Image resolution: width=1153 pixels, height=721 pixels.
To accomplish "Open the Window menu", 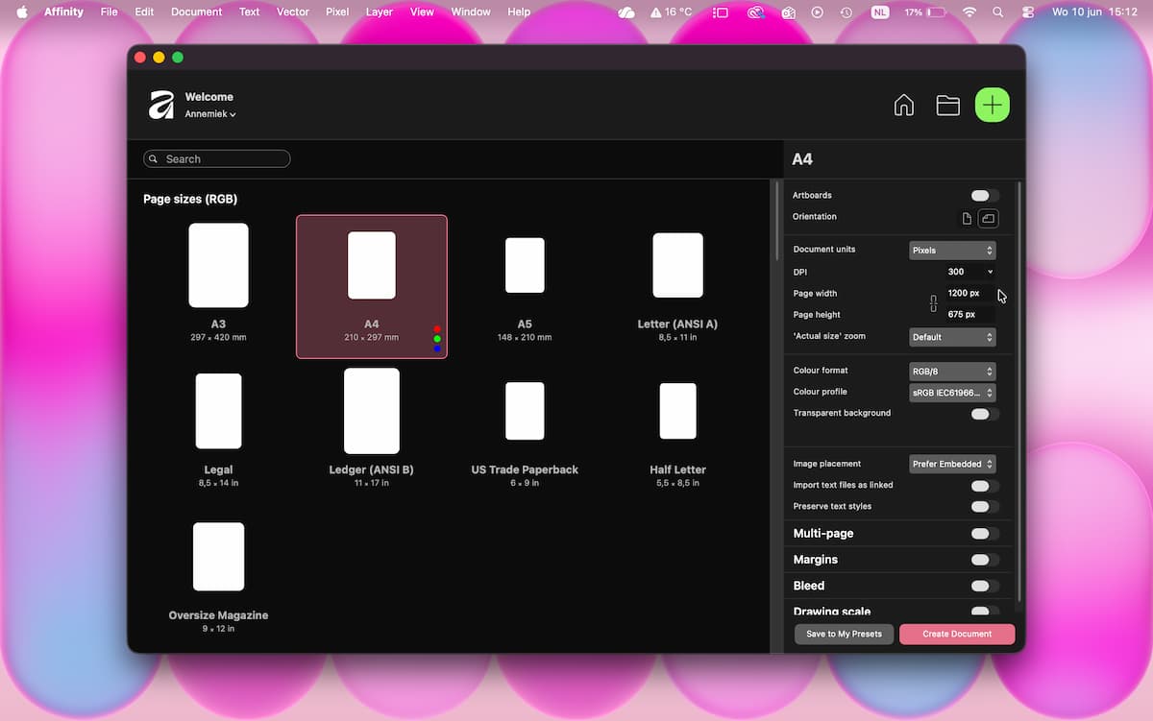I will point(471,12).
